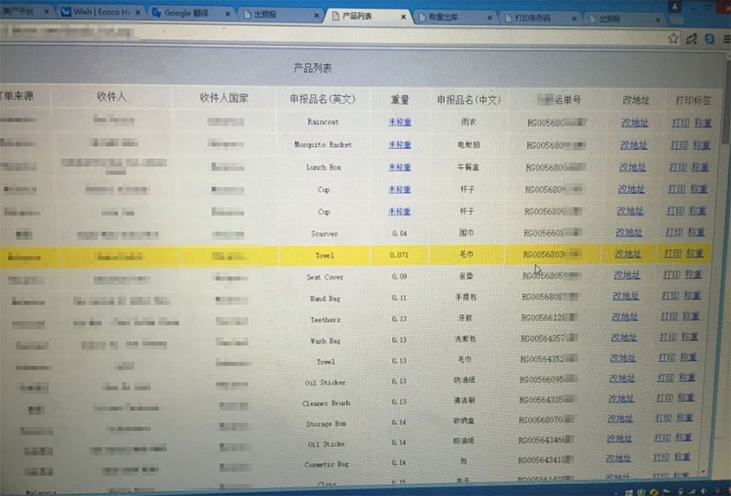The width and height of the screenshot is (731, 496).
Task: Open the Chrome hamburger menu
Action: click(x=726, y=39)
